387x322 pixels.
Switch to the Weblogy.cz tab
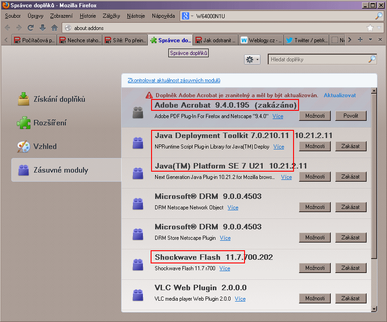tap(261, 40)
